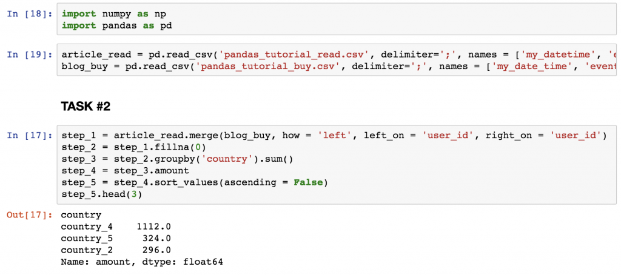
Task: Click the 'Name: amount, dtype: float64' line
Action: (x=144, y=262)
